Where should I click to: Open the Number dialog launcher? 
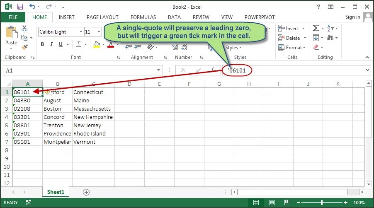coord(202,58)
